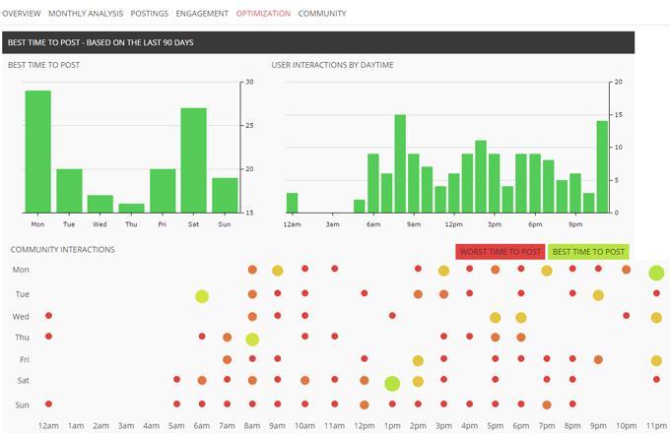Switch to the Monthly Analysis tab
Image resolution: width=670 pixels, height=433 pixels.
click(86, 14)
